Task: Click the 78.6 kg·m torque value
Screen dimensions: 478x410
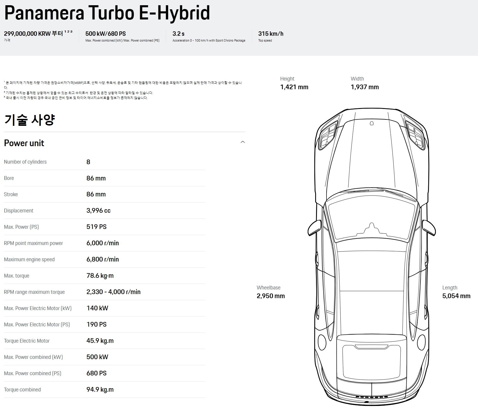Action: point(100,276)
